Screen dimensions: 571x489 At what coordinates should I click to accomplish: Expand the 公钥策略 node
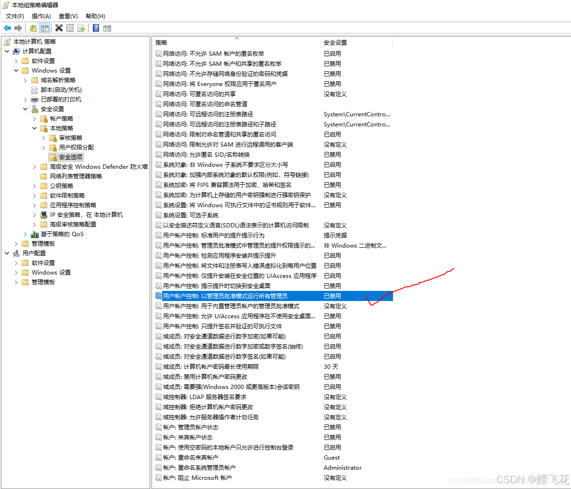(34, 186)
